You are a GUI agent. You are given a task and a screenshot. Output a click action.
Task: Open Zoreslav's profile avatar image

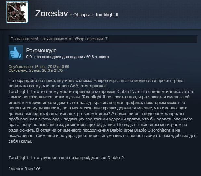17,12
